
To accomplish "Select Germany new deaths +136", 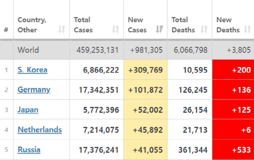I will pyautogui.click(x=241, y=90).
